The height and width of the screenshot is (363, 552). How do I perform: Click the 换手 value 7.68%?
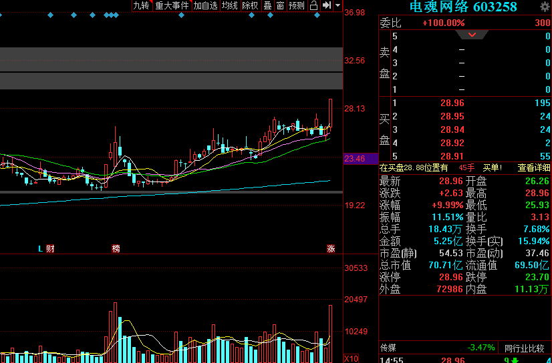click(x=537, y=229)
